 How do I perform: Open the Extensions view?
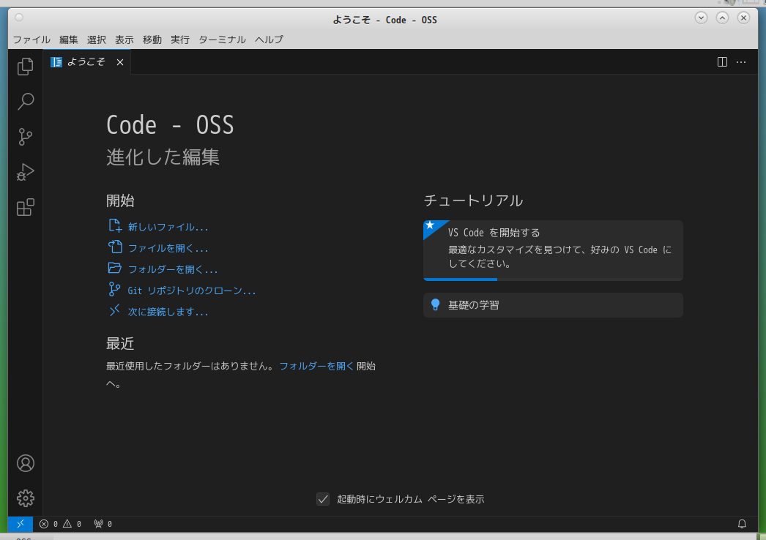26,207
